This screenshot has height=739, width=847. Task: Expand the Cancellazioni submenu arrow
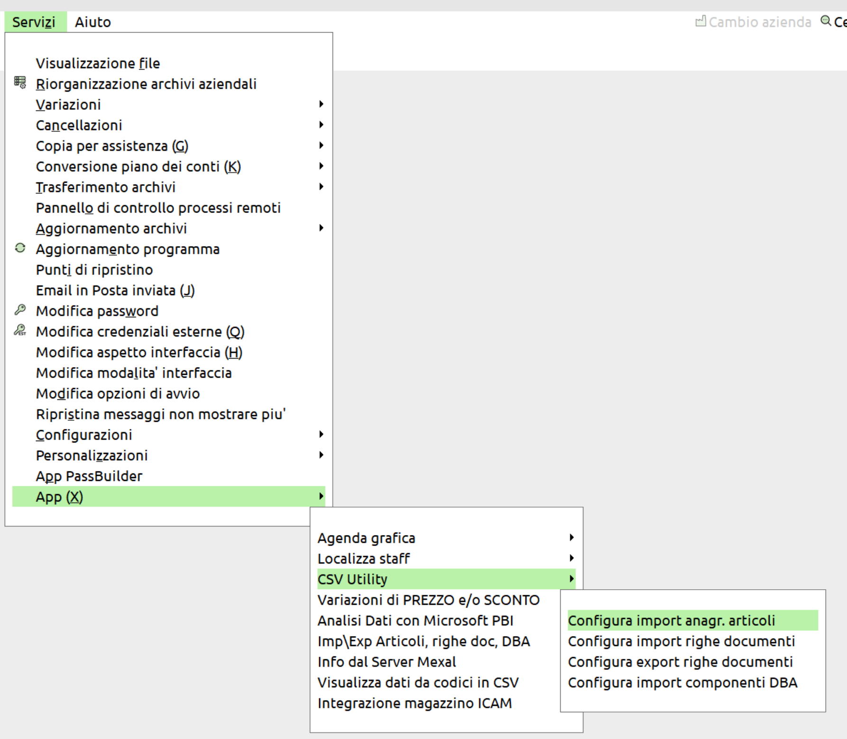pyautogui.click(x=321, y=125)
